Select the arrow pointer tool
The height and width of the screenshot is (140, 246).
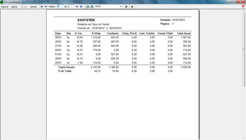(132, 6)
